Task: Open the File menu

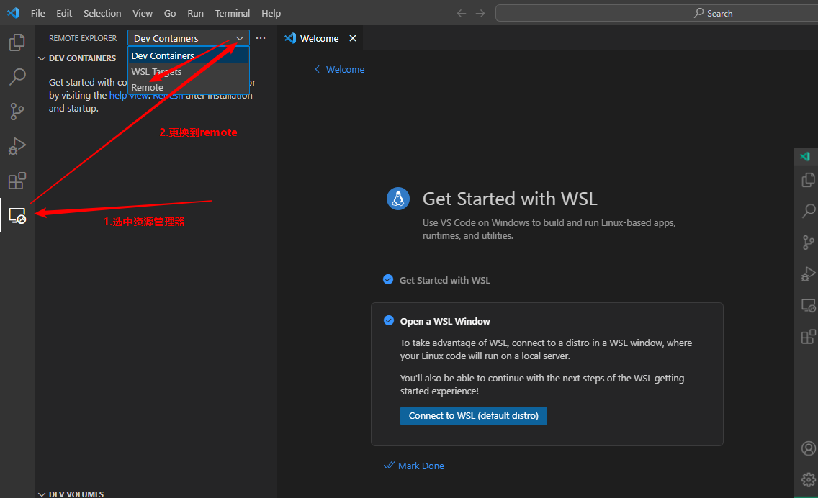Action: click(38, 13)
